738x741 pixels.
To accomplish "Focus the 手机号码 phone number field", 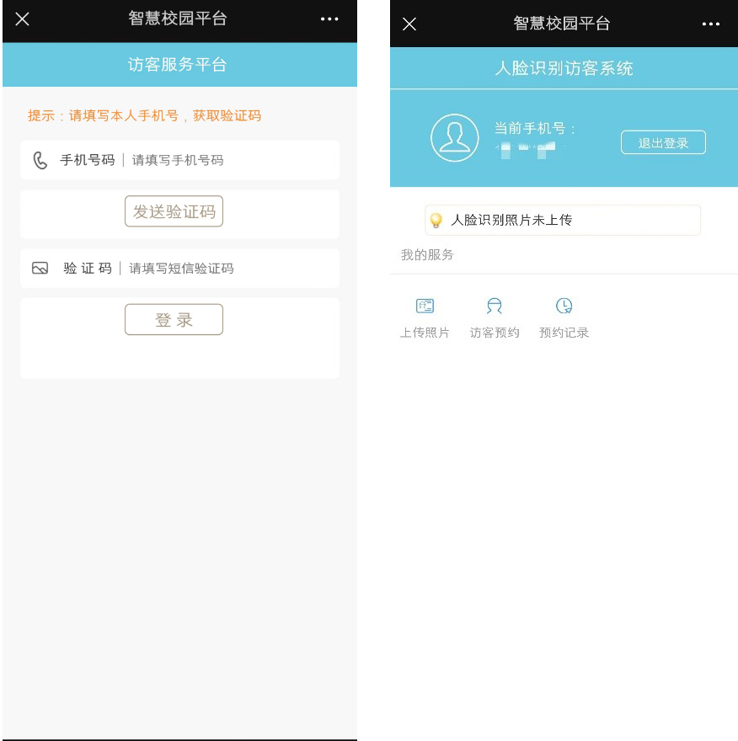I will [x=179, y=160].
